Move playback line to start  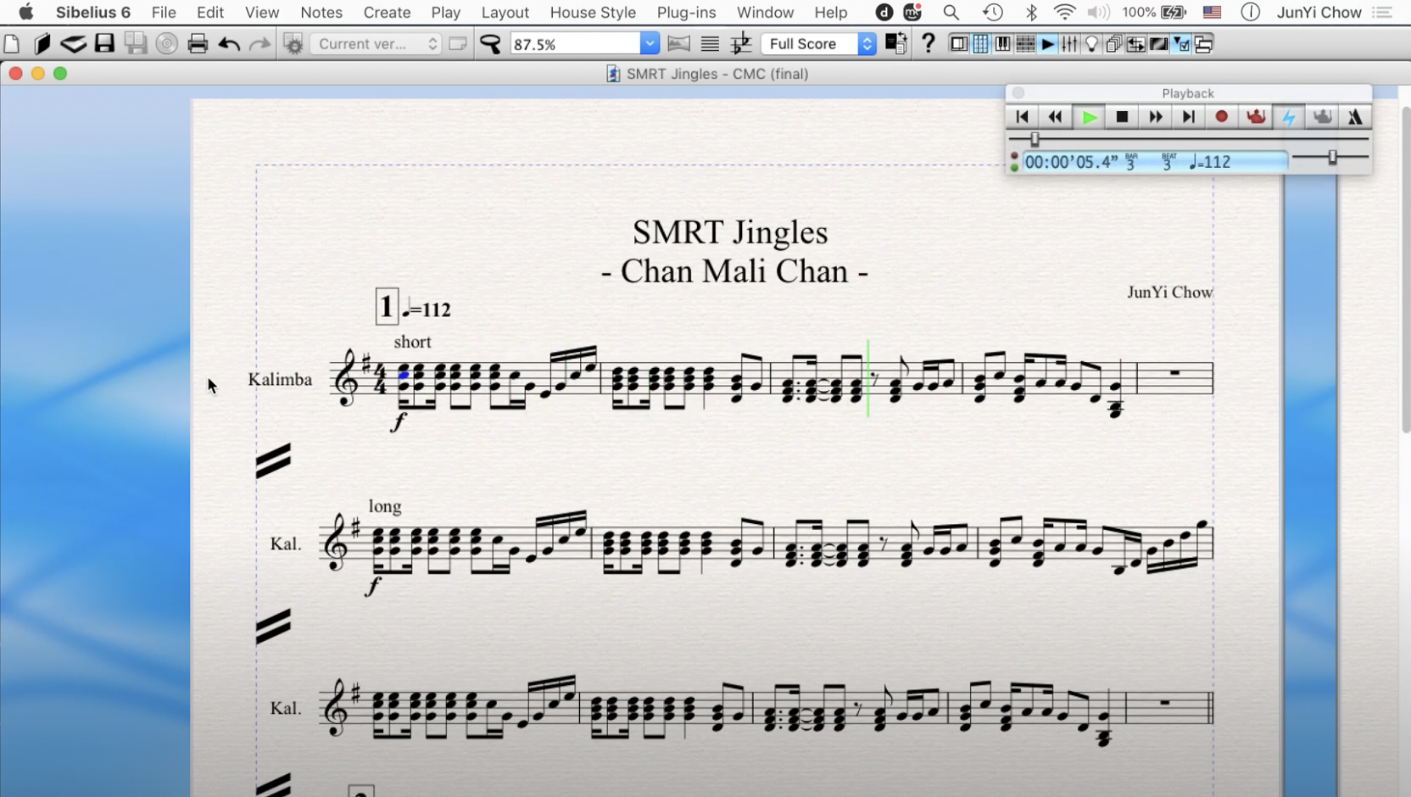1022,117
